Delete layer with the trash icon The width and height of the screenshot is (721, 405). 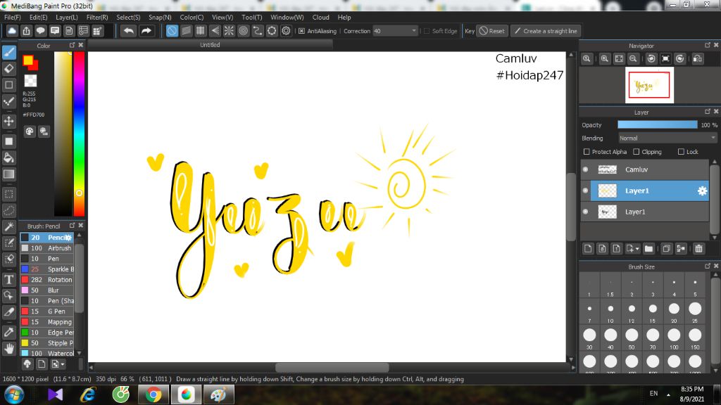coord(699,248)
